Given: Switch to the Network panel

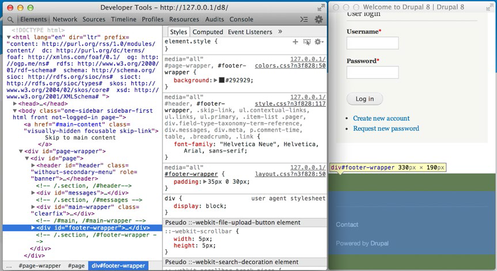Looking at the screenshot, I should pos(65,20).
